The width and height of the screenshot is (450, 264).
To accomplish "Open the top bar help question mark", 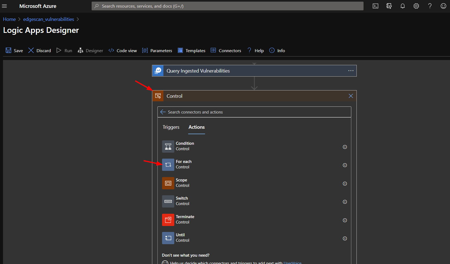I will click(x=430, y=6).
